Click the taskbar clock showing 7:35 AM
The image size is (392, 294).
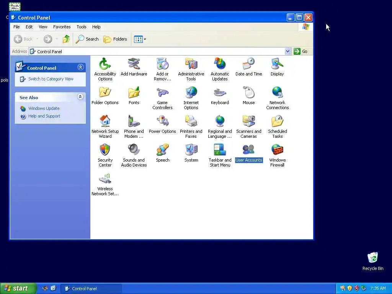pos(378,288)
